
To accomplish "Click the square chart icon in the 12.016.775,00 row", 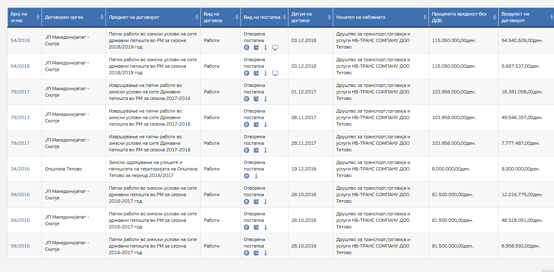I will 256,201.
